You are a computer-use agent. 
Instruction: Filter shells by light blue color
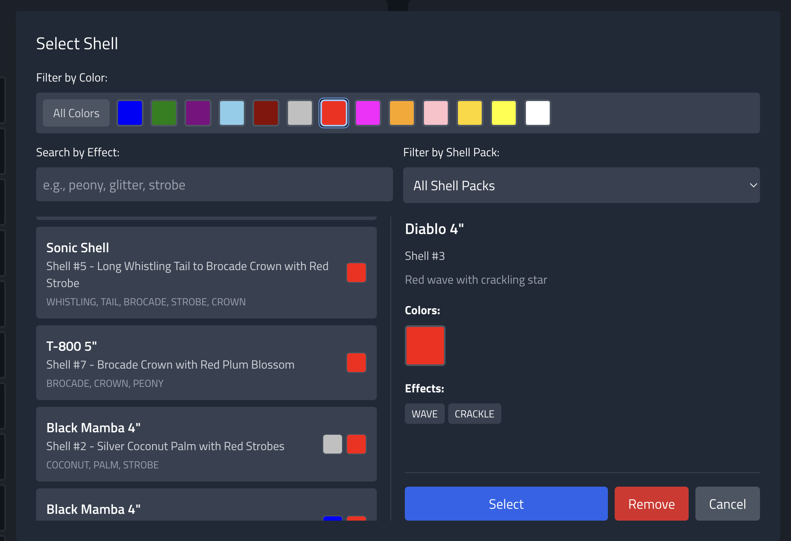tap(232, 113)
